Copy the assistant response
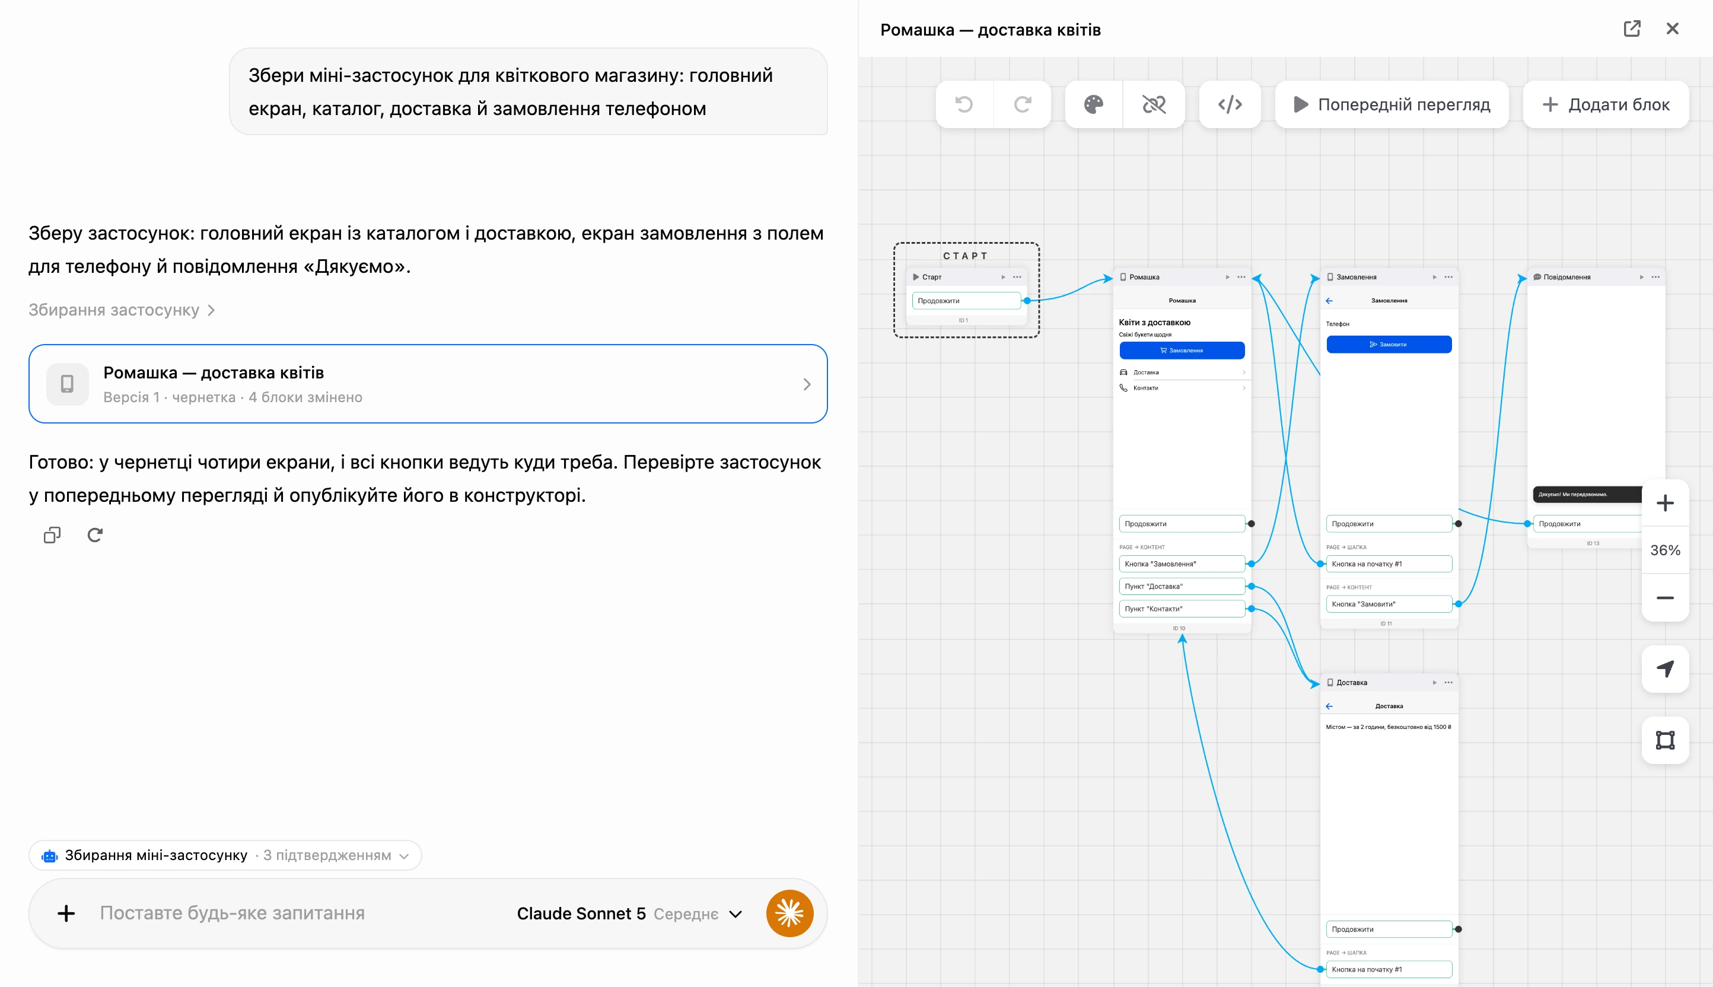1713x987 pixels. (52, 536)
